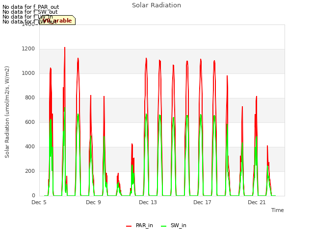
Task: Click the Dec 13 x-axis tick label
Action: click(148, 202)
